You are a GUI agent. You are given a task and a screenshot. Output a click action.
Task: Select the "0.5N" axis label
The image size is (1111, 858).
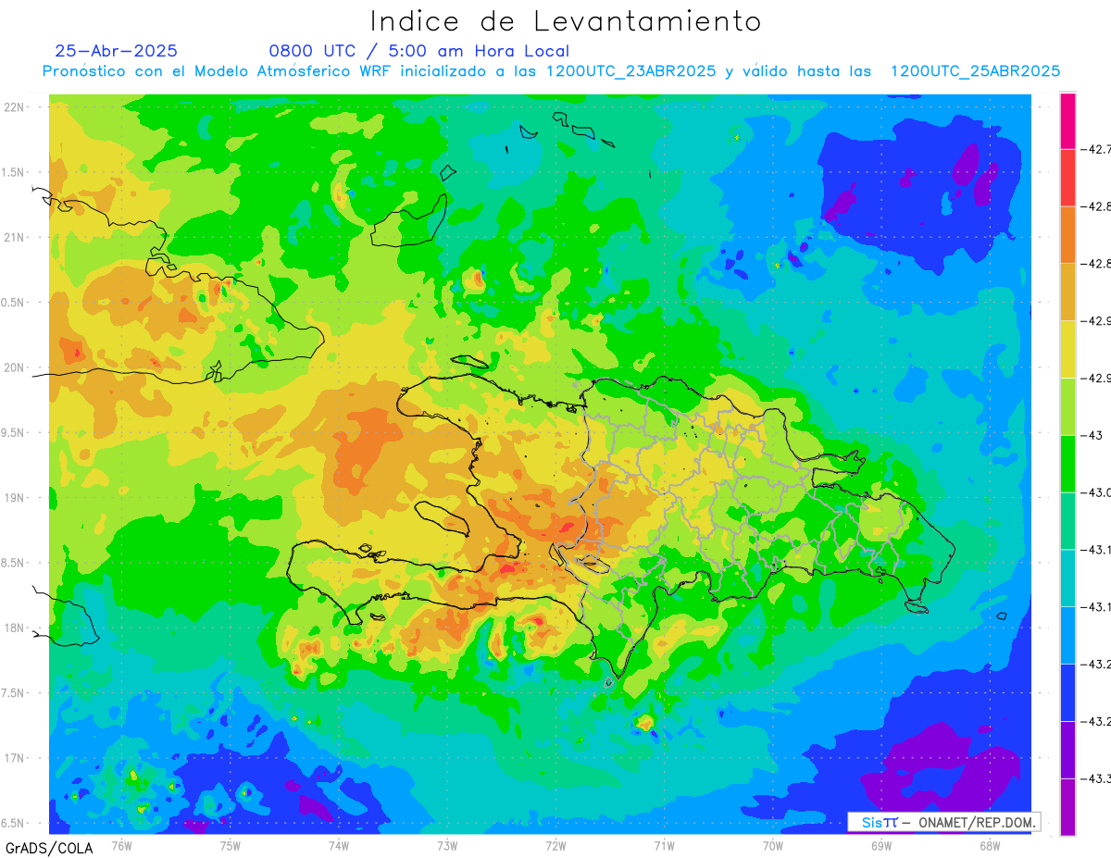pyautogui.click(x=13, y=303)
